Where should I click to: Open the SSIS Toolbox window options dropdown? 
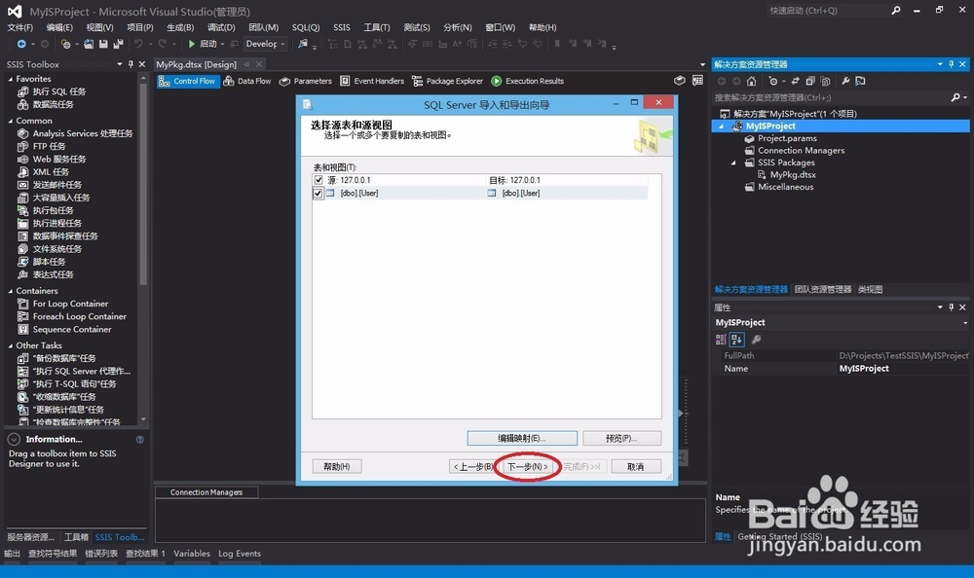pos(119,64)
